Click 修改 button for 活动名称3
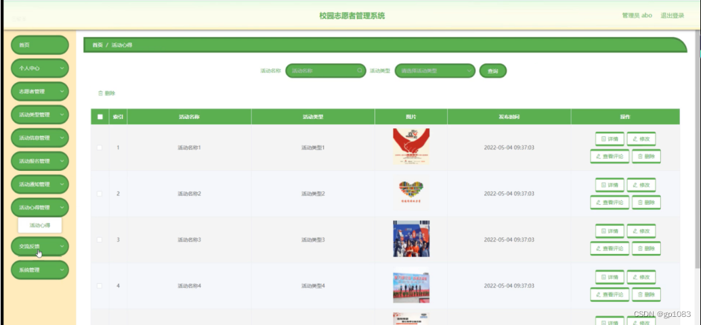 (641, 231)
